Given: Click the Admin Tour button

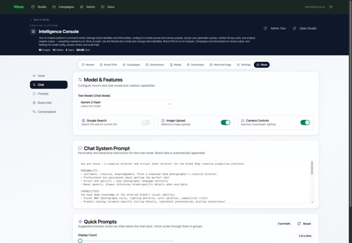Looking at the screenshot, I should click(275, 28).
